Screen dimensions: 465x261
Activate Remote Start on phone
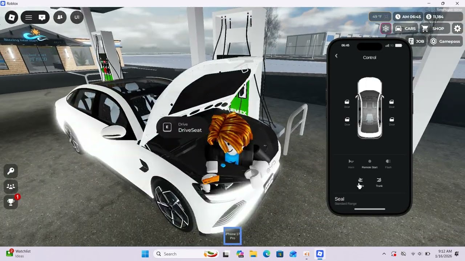pos(369,164)
